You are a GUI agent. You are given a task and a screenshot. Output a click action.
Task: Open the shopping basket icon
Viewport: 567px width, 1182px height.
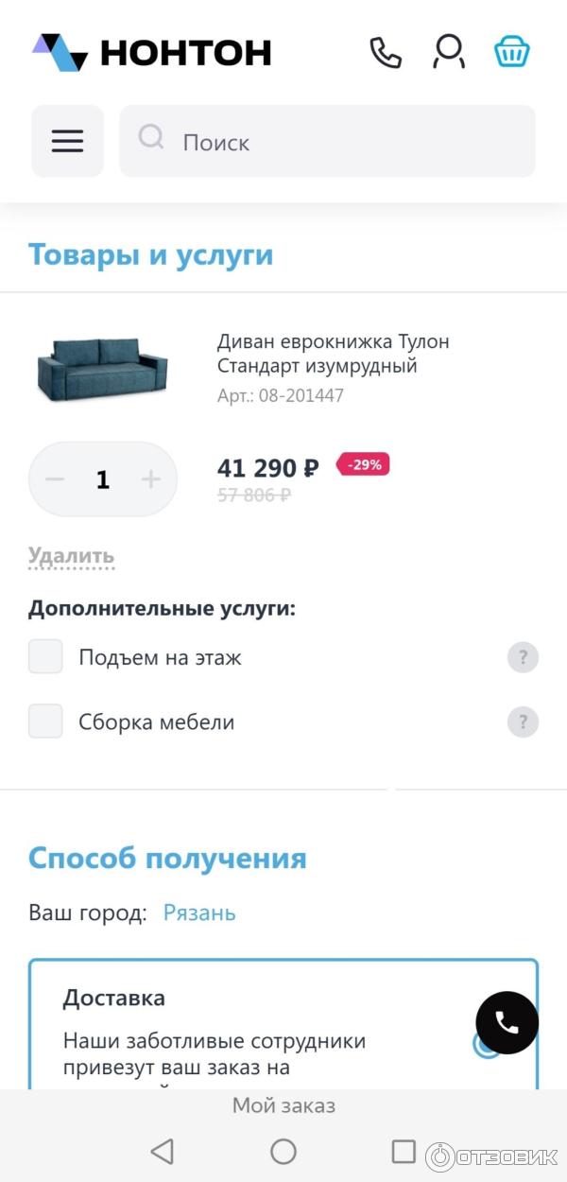click(511, 52)
